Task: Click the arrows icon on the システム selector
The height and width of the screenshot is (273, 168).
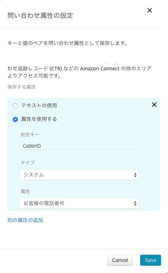Action: pos(135,175)
